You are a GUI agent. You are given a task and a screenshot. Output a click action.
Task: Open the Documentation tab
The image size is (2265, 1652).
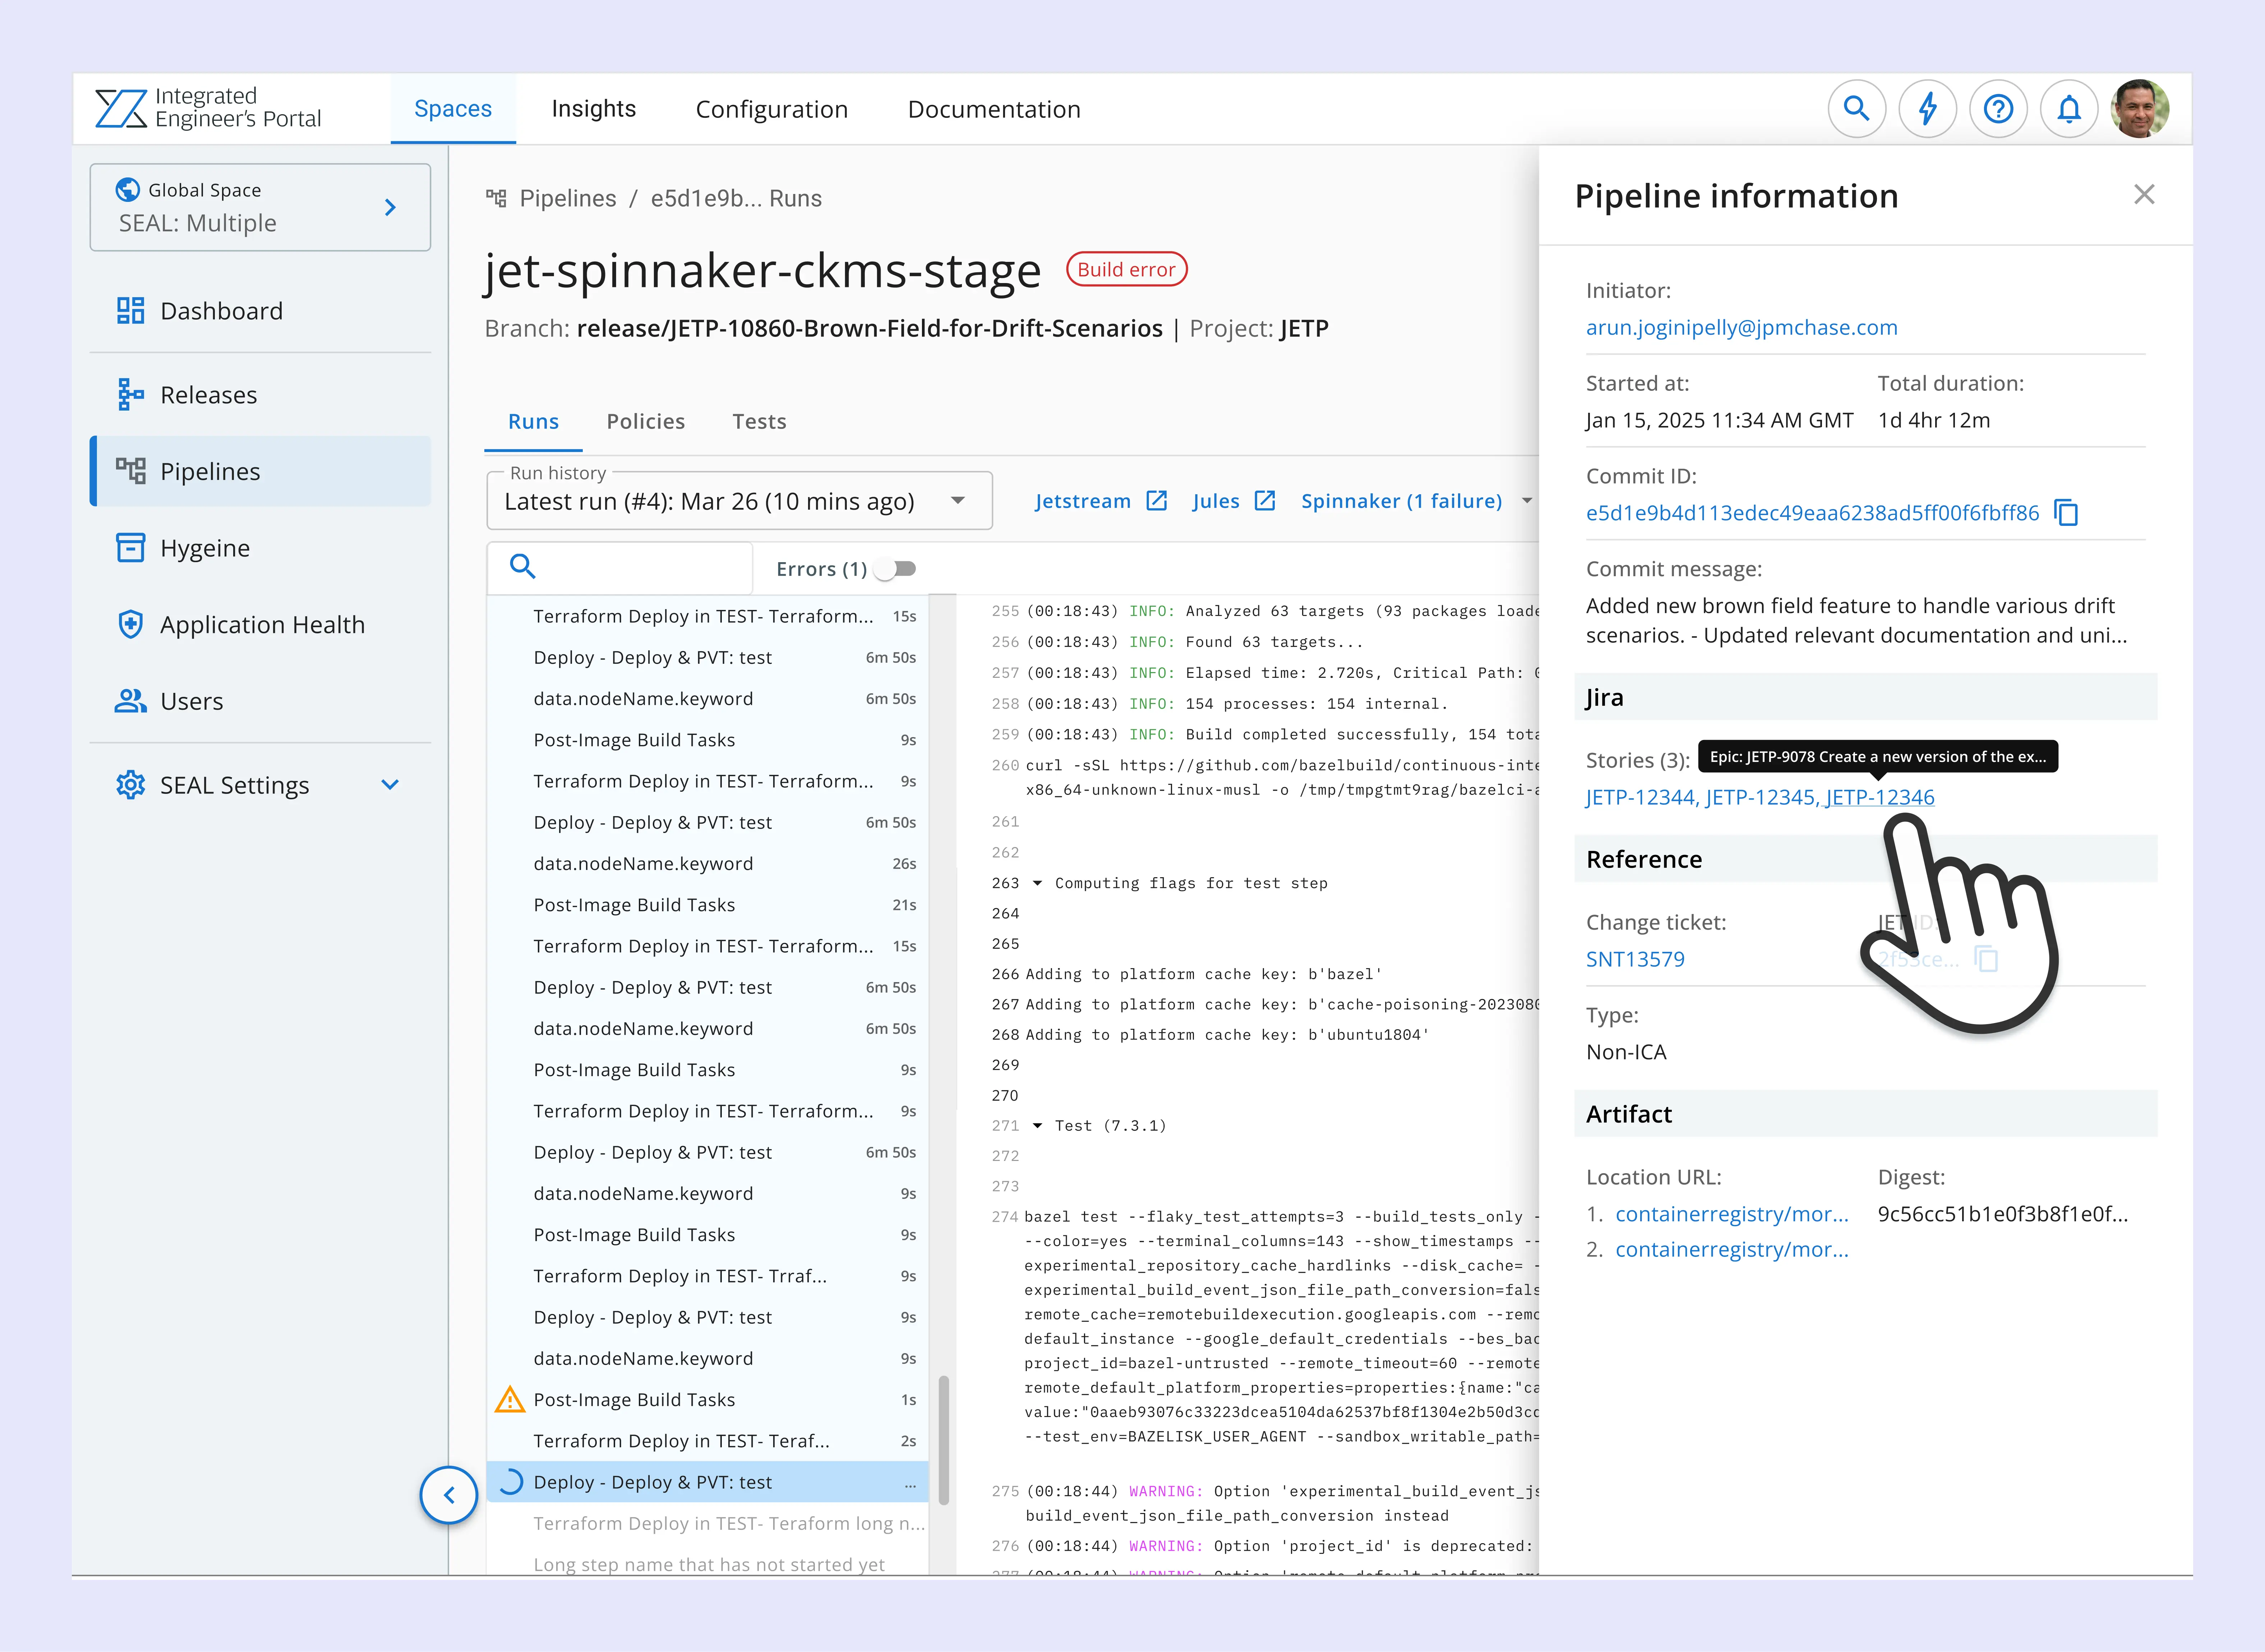[994, 109]
